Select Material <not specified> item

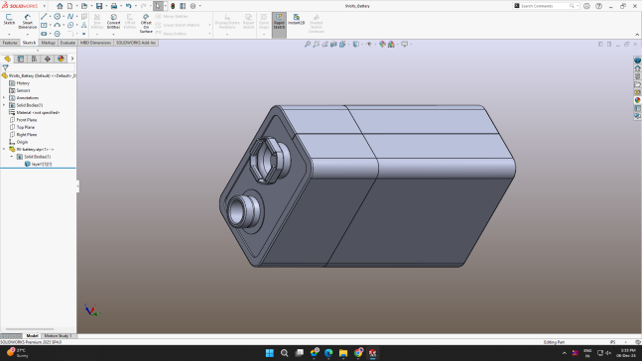coord(38,112)
